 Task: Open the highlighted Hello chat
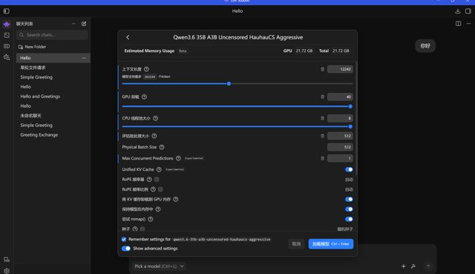(53, 58)
